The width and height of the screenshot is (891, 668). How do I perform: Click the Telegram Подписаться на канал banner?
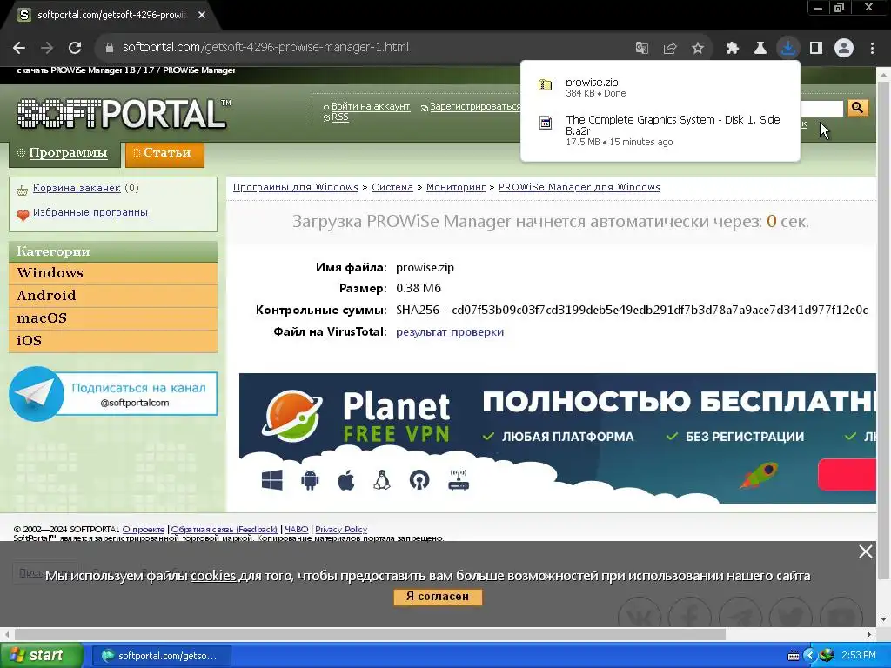point(113,394)
